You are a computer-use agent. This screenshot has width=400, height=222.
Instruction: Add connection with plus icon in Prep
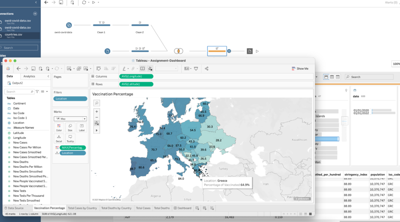click(x=35, y=13)
